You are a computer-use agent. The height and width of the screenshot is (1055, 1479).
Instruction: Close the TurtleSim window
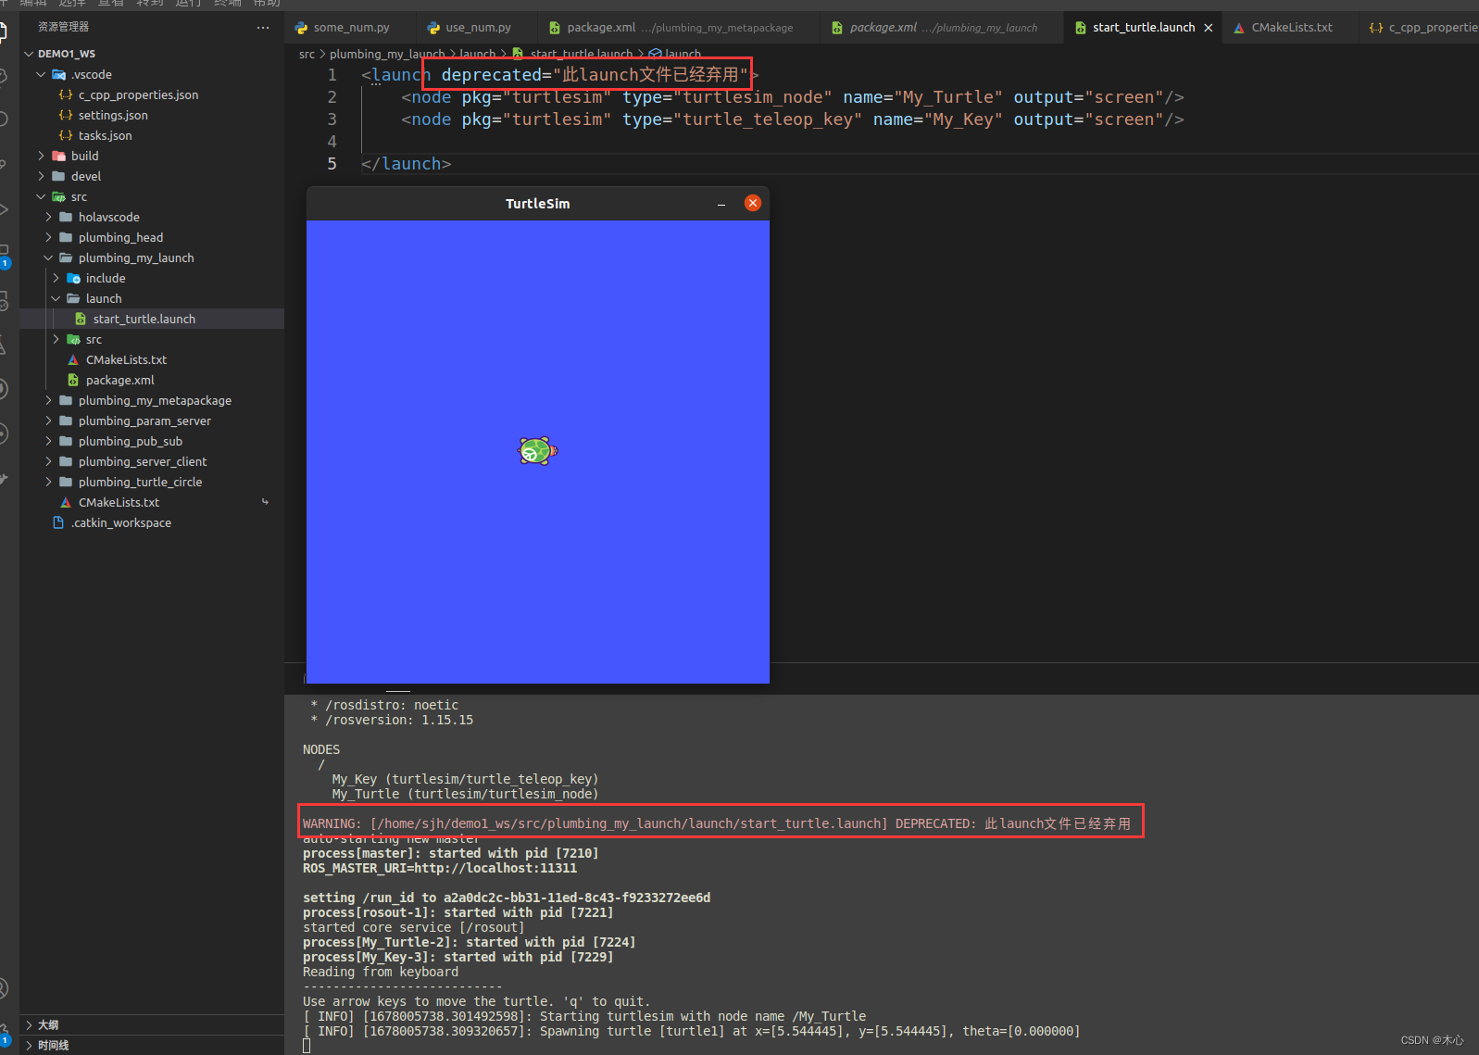tap(753, 203)
